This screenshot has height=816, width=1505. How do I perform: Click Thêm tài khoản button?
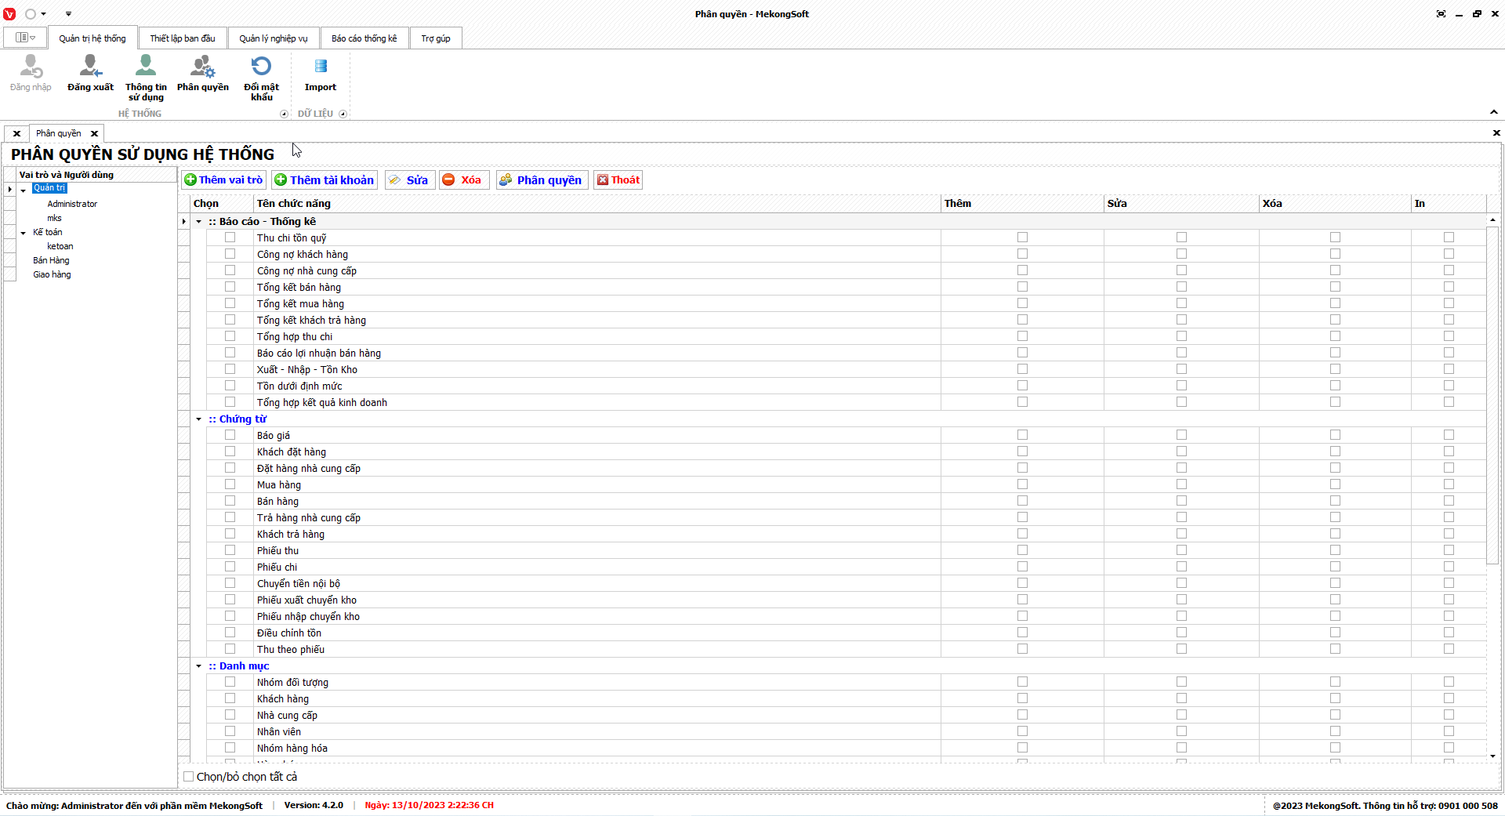[325, 180]
